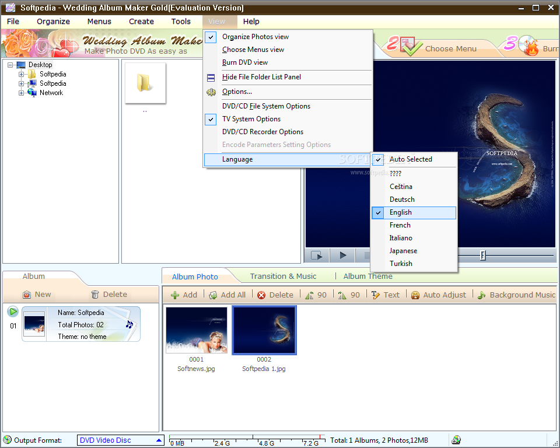Select French language
Image resolution: width=560 pixels, height=448 pixels.
pyautogui.click(x=414, y=225)
